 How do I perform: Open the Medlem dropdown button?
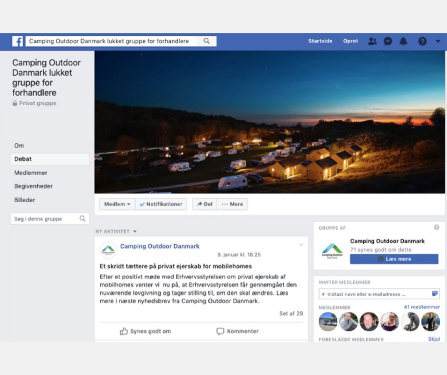click(117, 204)
